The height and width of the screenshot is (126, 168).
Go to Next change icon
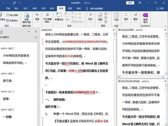(106, 22)
